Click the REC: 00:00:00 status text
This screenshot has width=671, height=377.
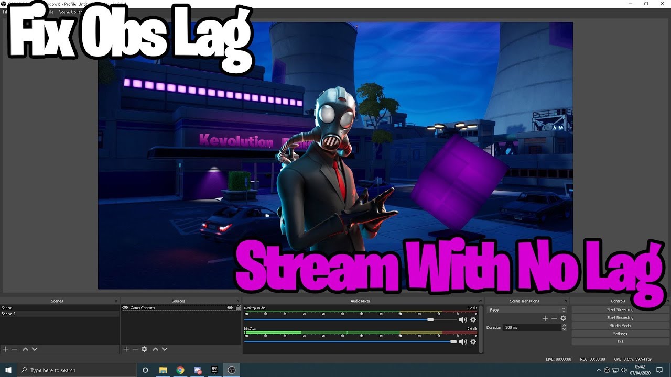pyautogui.click(x=592, y=359)
